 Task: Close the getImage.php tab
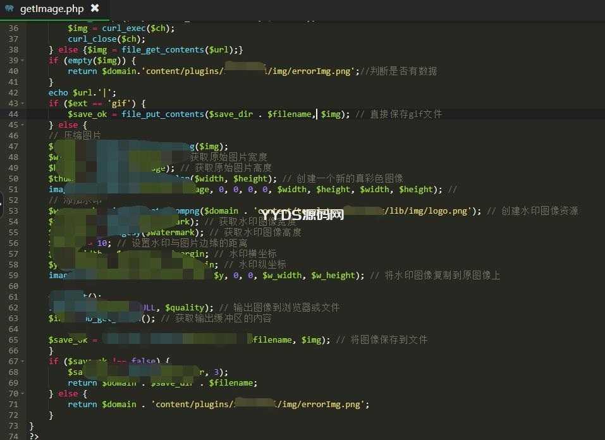point(95,9)
